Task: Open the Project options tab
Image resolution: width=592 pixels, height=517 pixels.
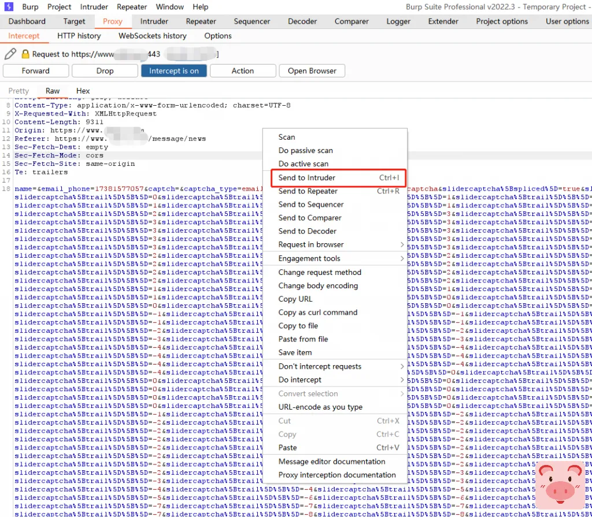Action: pyautogui.click(x=502, y=21)
